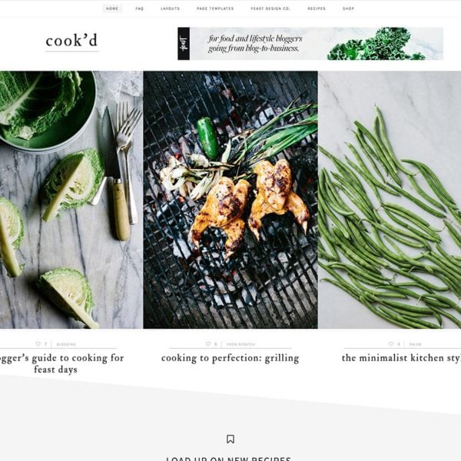The height and width of the screenshot is (461, 461).
Task: Open the Blogging category tag
Action: pyautogui.click(x=66, y=344)
